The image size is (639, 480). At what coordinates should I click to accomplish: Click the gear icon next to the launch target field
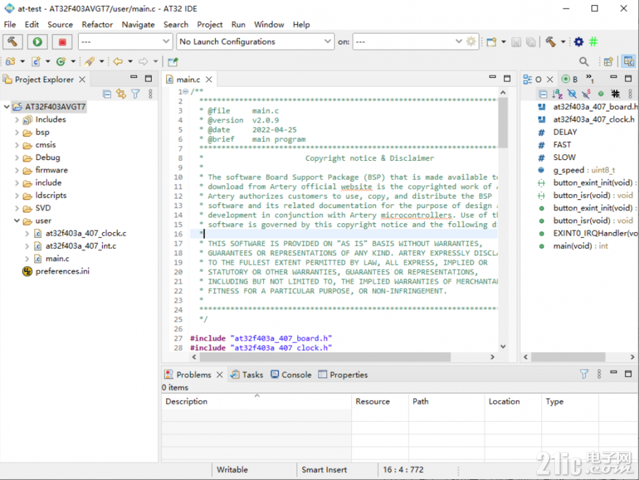pyautogui.click(x=471, y=41)
